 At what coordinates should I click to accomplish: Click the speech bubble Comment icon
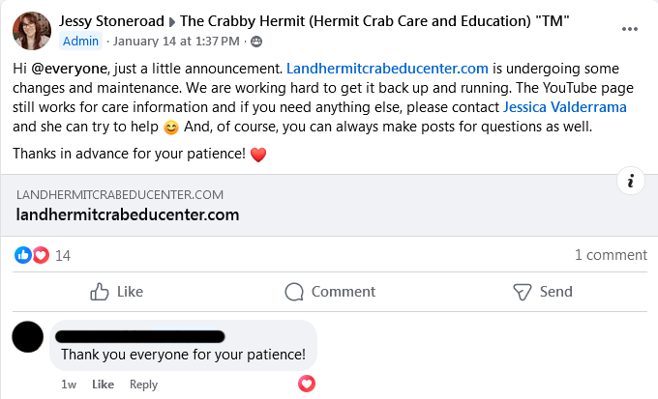pos(294,292)
